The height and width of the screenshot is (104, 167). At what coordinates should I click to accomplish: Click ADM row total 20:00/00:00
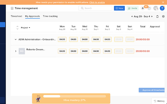click(143, 40)
